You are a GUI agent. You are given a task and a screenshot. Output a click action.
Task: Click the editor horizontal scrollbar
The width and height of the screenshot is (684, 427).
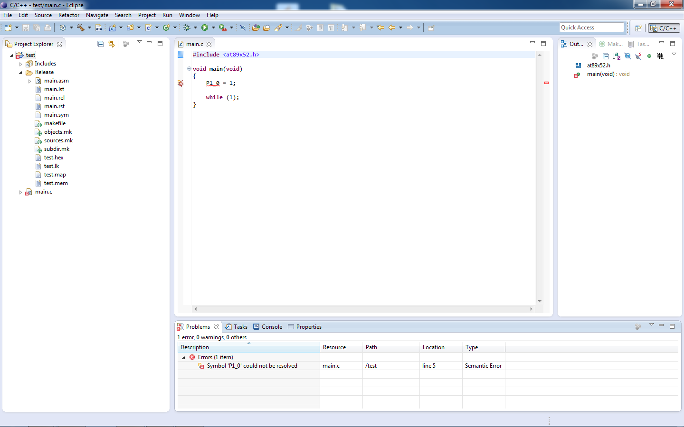(363, 309)
